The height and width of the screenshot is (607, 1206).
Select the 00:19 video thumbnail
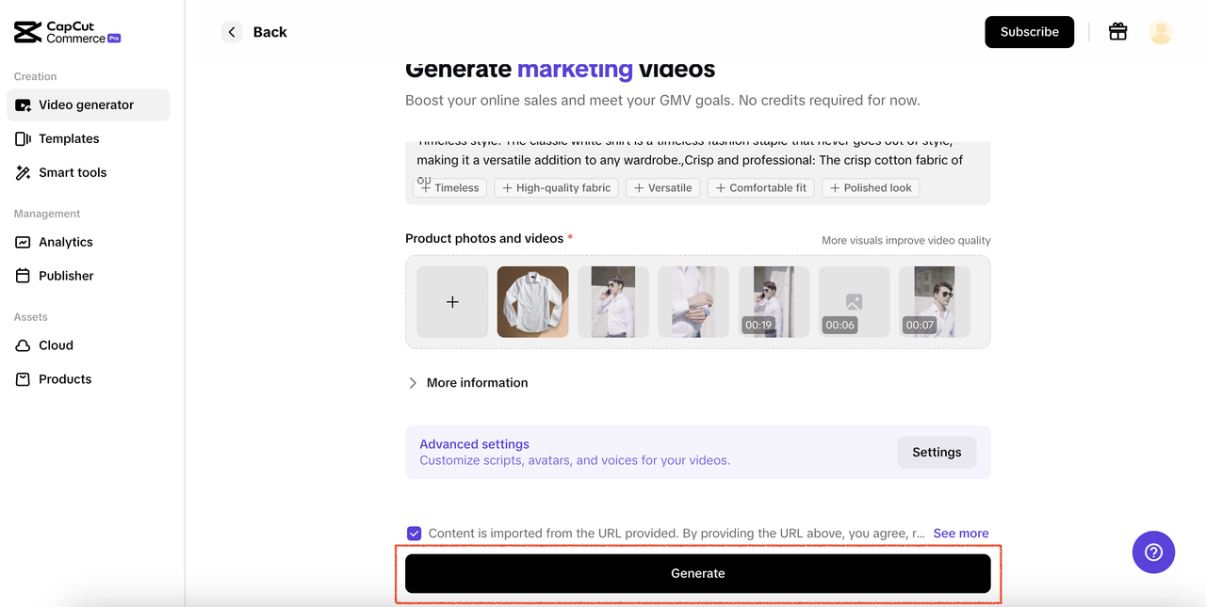click(x=774, y=302)
